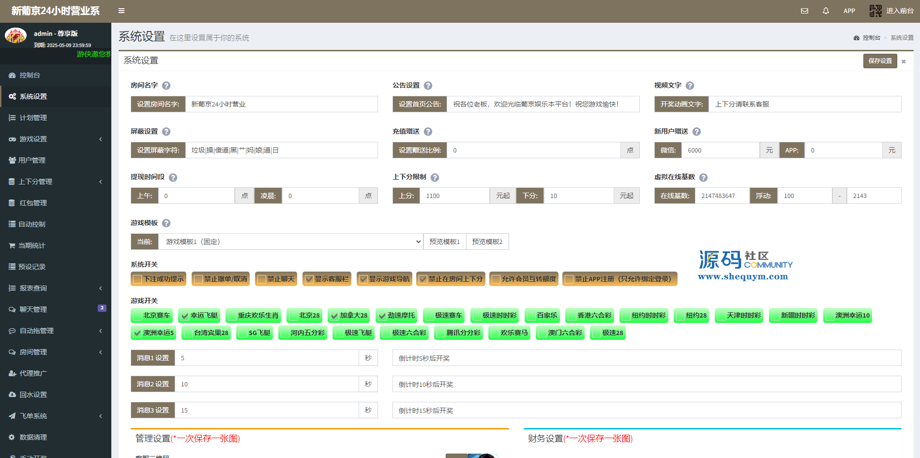This screenshot has height=458, width=920.
Task: Open 计划管理 in the sidebar
Action: click(x=56, y=118)
